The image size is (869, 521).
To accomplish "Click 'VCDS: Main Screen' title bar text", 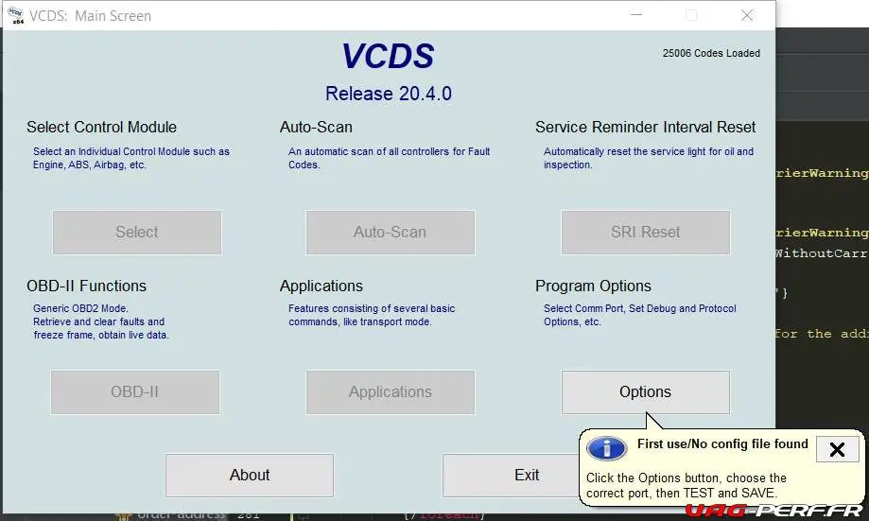I will pyautogui.click(x=91, y=15).
